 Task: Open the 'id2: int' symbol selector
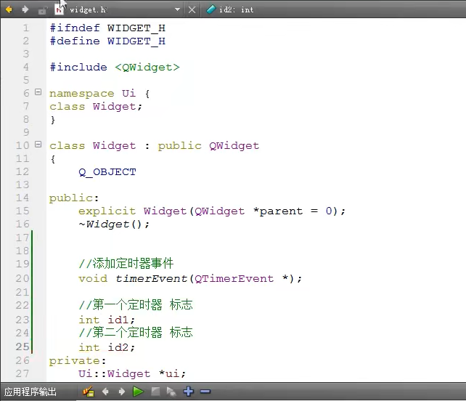[x=237, y=10]
